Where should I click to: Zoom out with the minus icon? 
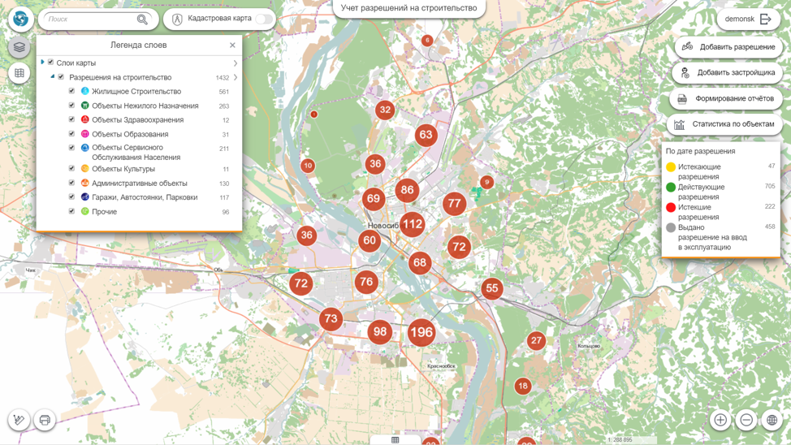coord(746,420)
